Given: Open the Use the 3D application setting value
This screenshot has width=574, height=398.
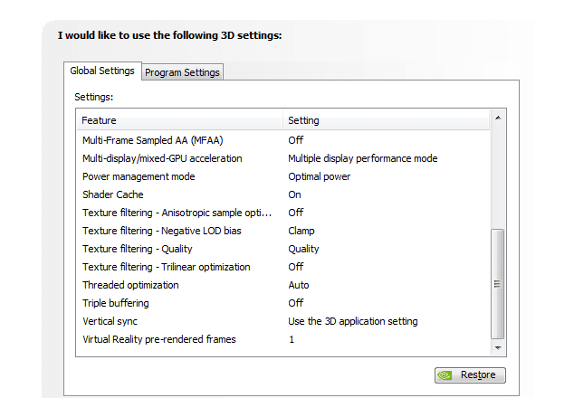Looking at the screenshot, I should point(352,321).
